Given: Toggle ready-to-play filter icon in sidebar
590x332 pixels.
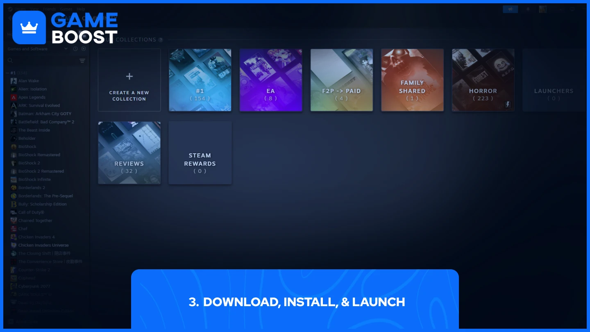Looking at the screenshot, I should [x=84, y=49].
